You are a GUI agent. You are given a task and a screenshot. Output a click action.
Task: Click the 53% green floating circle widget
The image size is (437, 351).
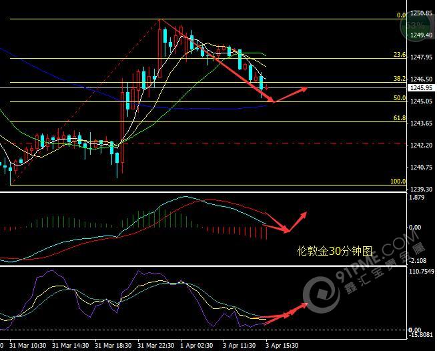click(x=416, y=26)
